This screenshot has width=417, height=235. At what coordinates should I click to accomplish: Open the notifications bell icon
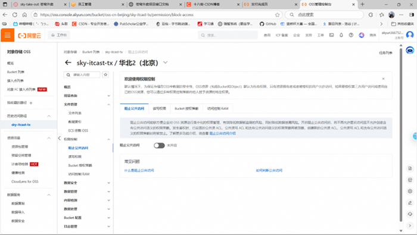click(x=341, y=35)
